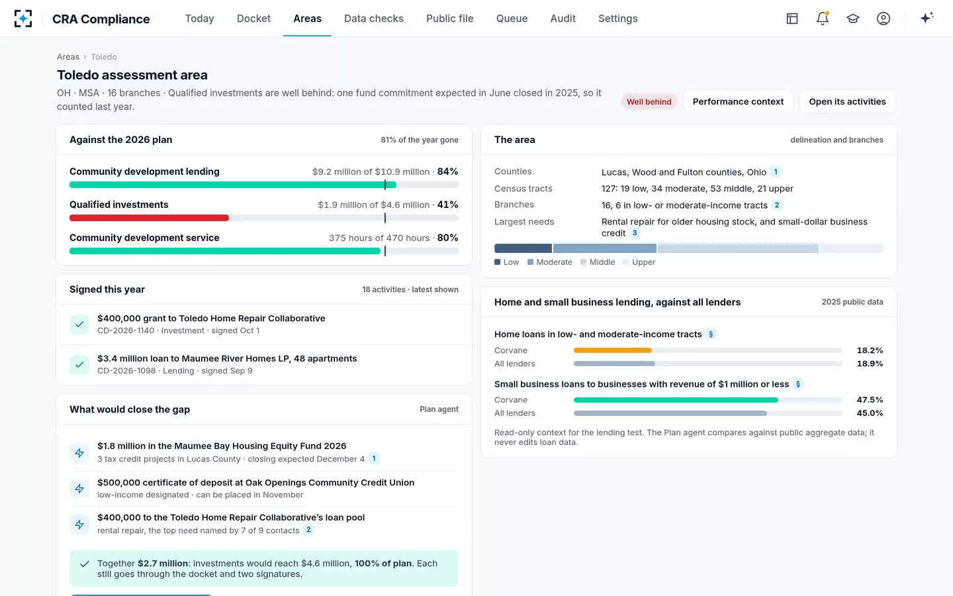Click the Qualified investments progress bar

pos(264,218)
